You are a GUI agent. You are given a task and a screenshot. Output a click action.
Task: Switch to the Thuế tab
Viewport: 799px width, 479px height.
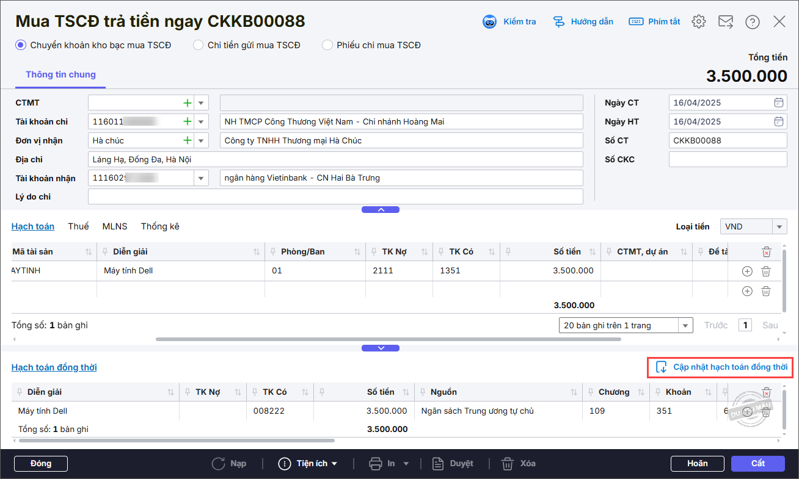click(x=78, y=226)
